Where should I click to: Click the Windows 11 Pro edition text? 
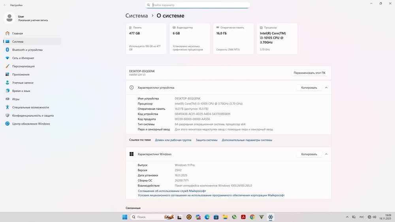point(184,165)
